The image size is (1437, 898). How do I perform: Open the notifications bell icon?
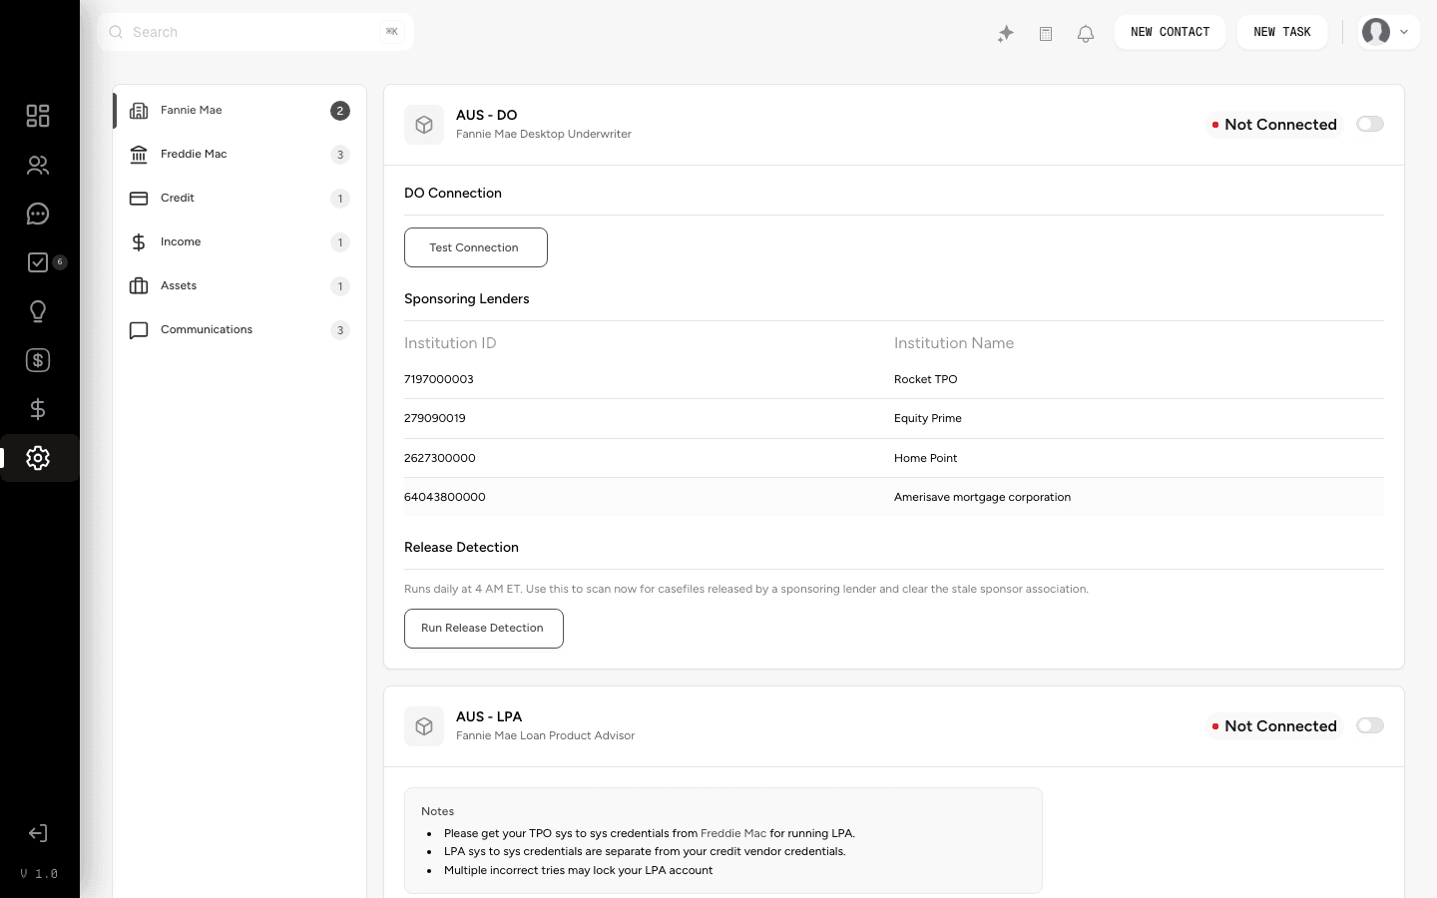1086,34
